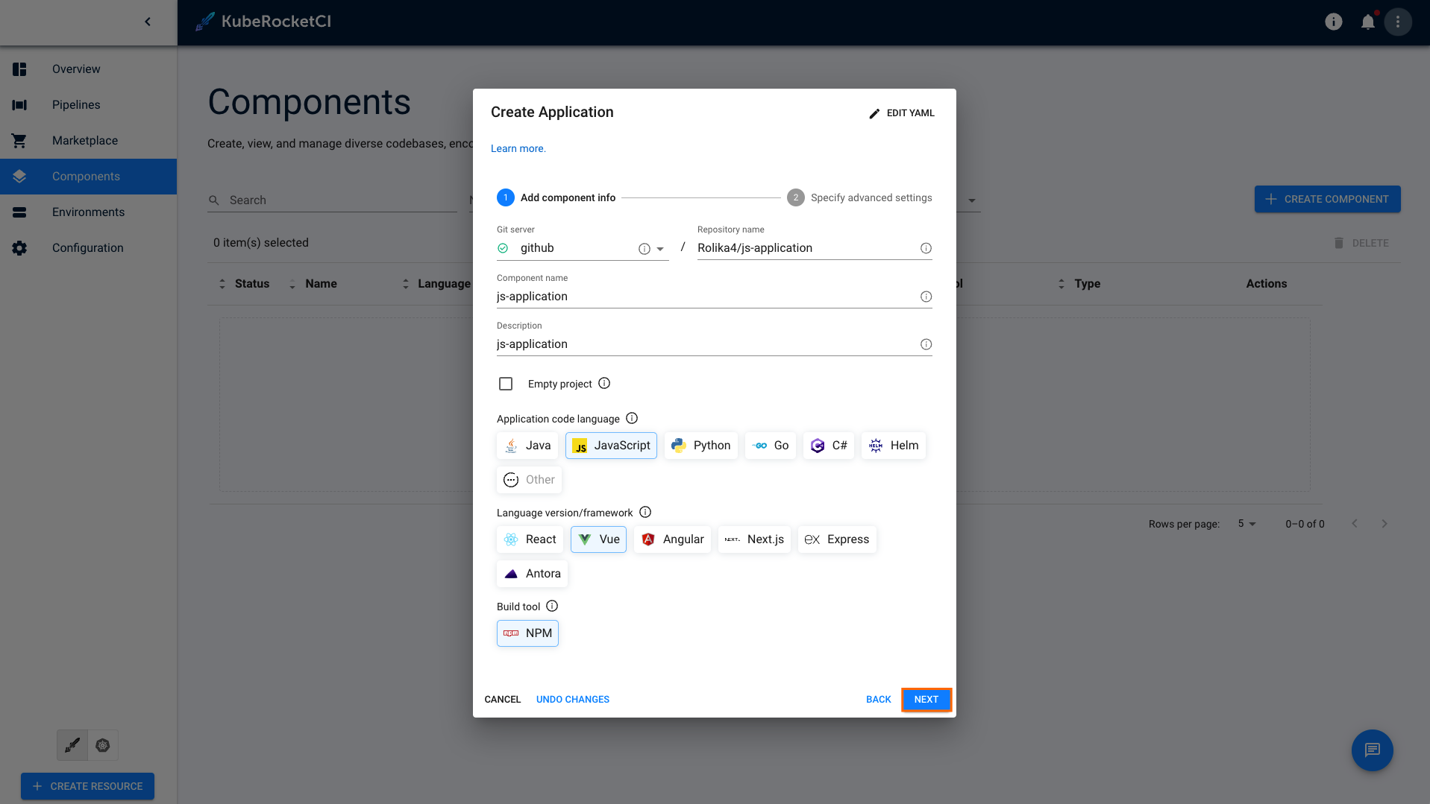Click step 1 Add component info
The width and height of the screenshot is (1430, 804).
556,197
